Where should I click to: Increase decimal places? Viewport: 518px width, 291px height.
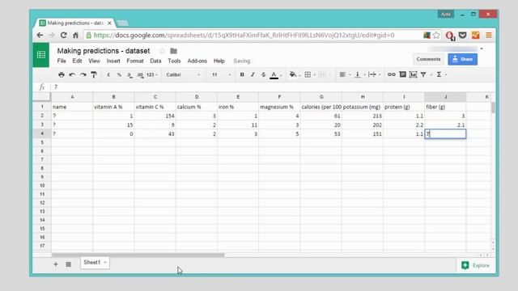tap(140, 75)
